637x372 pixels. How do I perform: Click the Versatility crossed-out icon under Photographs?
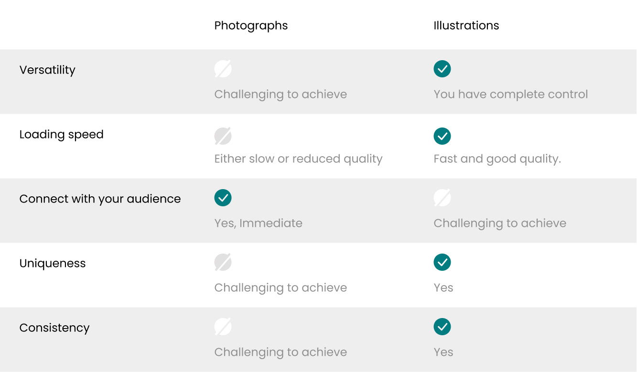point(223,69)
